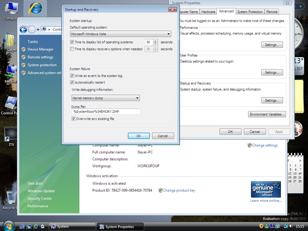The height and width of the screenshot is (231, 308).
Task: Launch Windows Media Player from quick launch
Action: (43, 226)
